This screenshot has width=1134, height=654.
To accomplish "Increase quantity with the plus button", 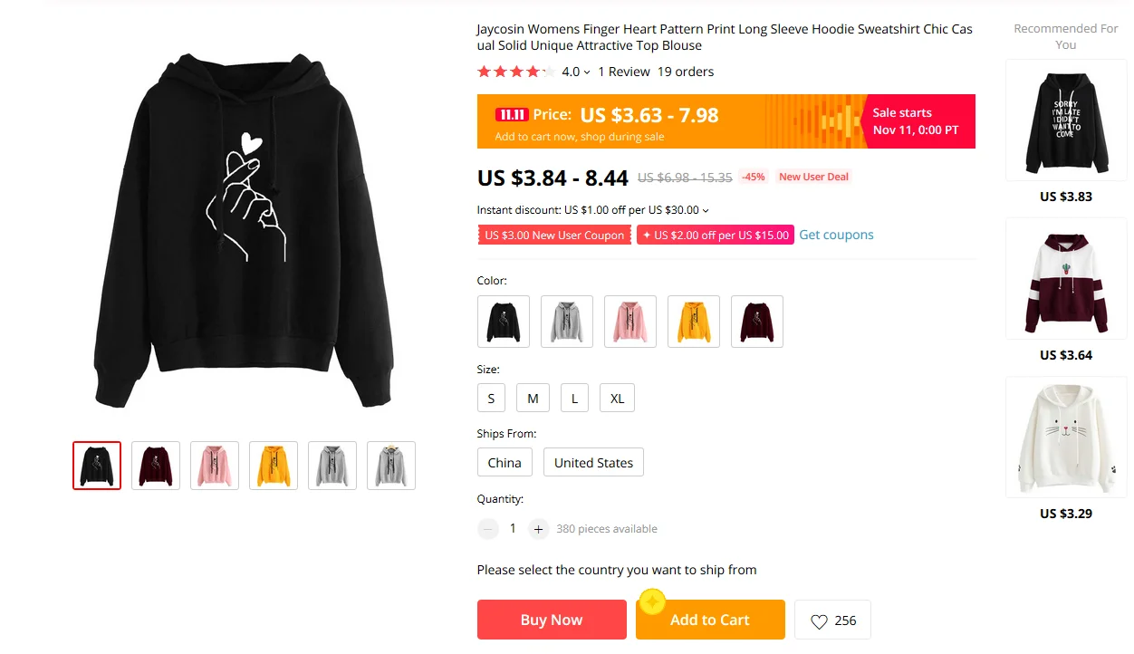I will (539, 529).
